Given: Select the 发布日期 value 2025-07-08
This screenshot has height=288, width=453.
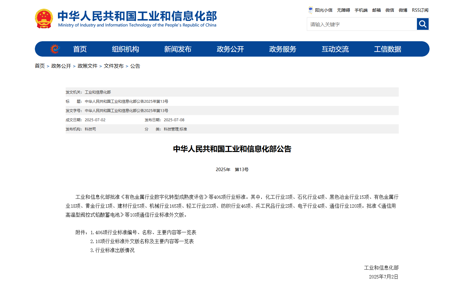Looking at the screenshot, I should [174, 120].
